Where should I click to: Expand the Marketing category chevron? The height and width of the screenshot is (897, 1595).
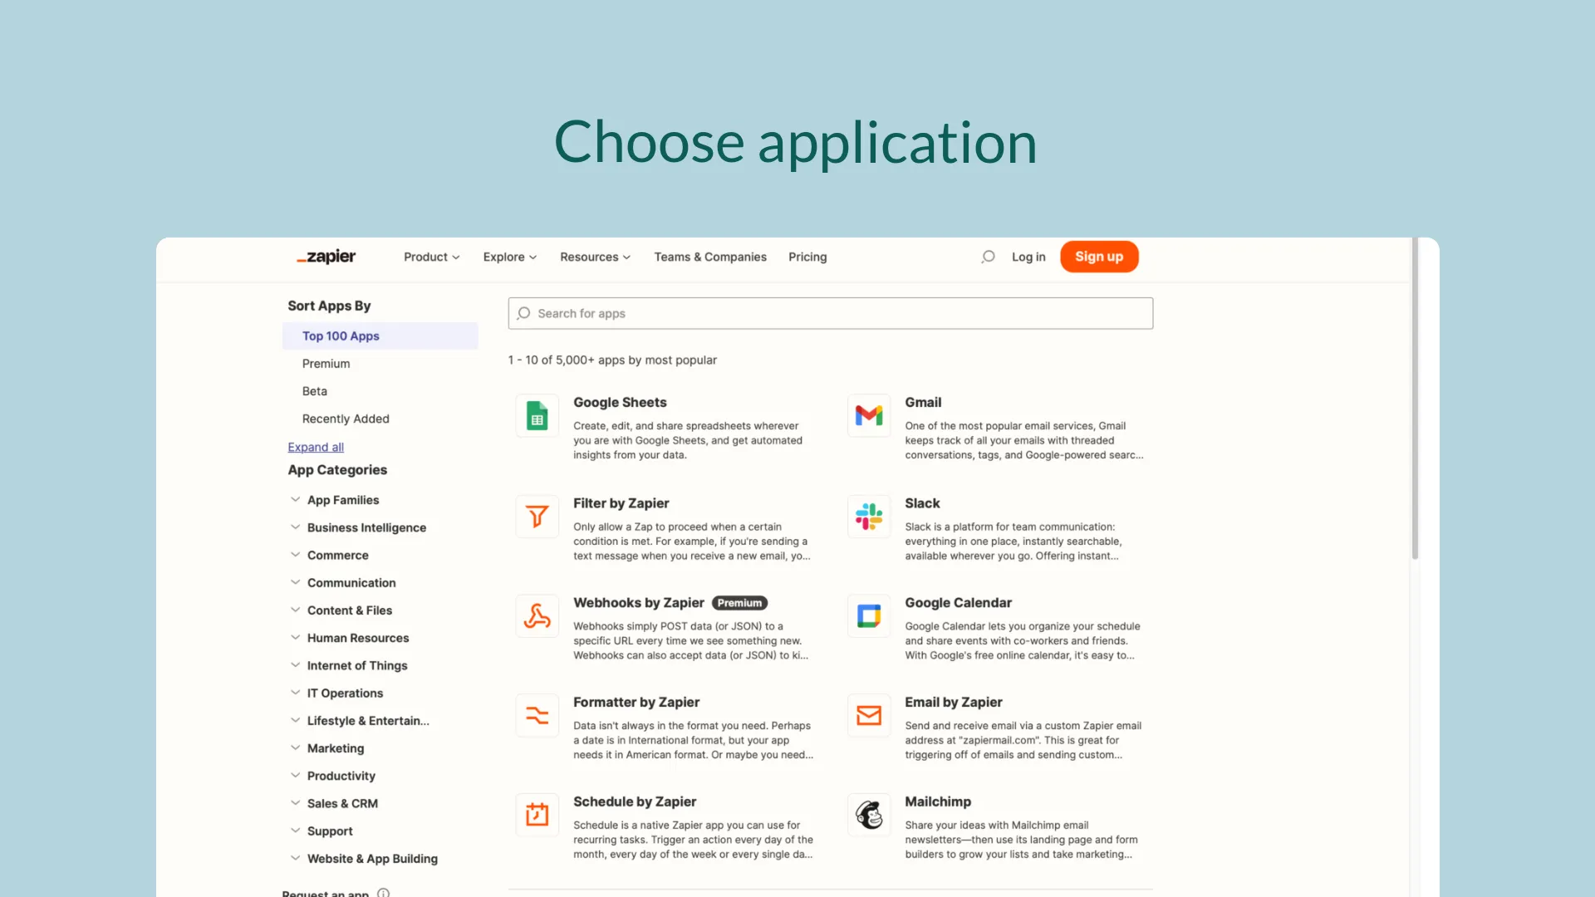point(295,748)
